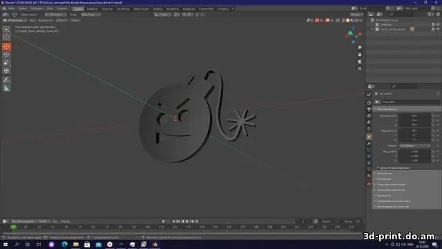Toggle camera view with camera gizmo
Image resolution: width=442 pixels, height=249 pixels.
pos(359,62)
